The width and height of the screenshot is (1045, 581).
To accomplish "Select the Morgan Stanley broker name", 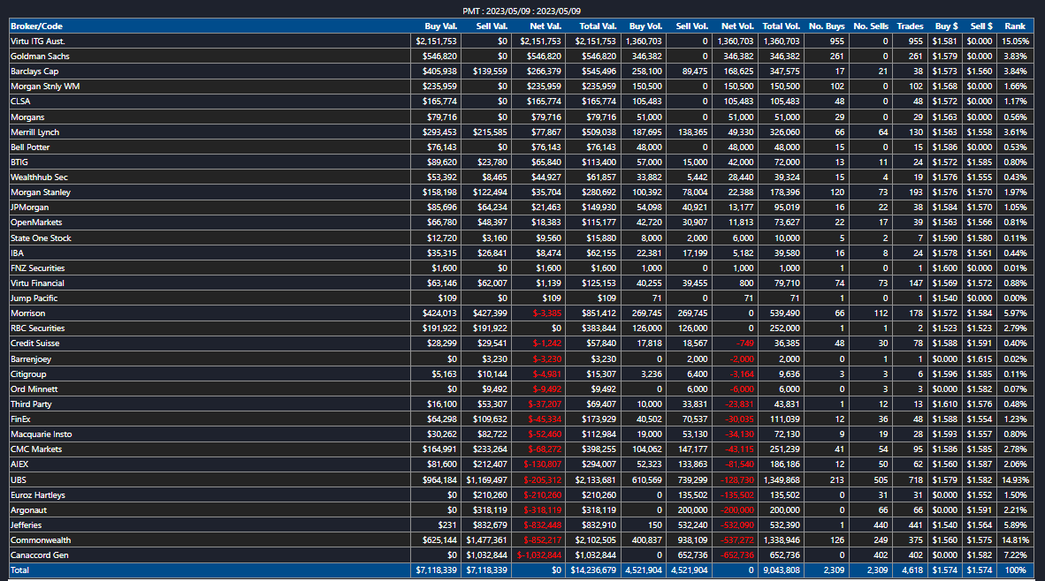I will coord(41,192).
